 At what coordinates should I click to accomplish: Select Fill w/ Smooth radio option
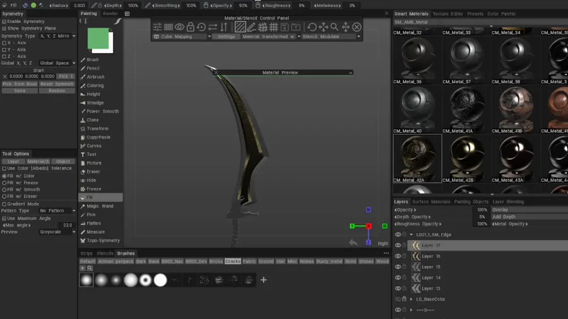tap(4, 190)
